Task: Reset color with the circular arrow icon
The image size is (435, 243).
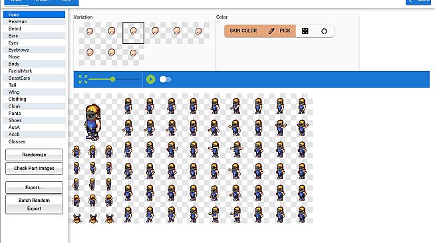Action: pos(324,31)
